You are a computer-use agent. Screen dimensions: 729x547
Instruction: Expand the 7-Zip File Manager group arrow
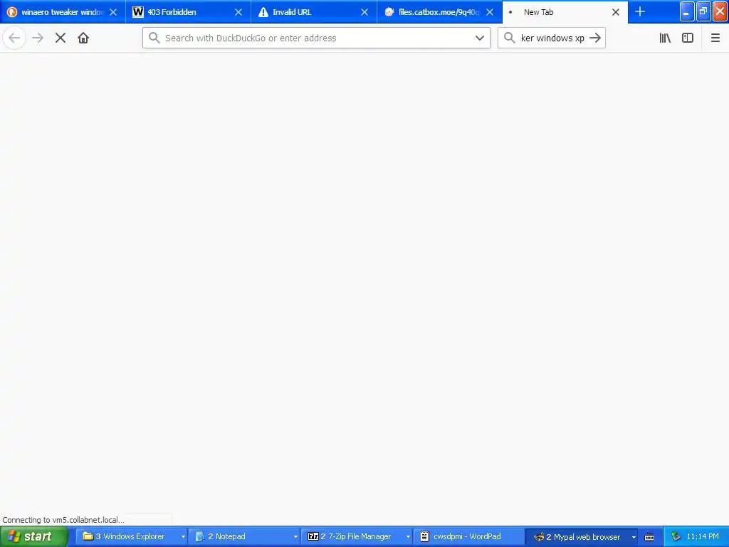tap(408, 537)
